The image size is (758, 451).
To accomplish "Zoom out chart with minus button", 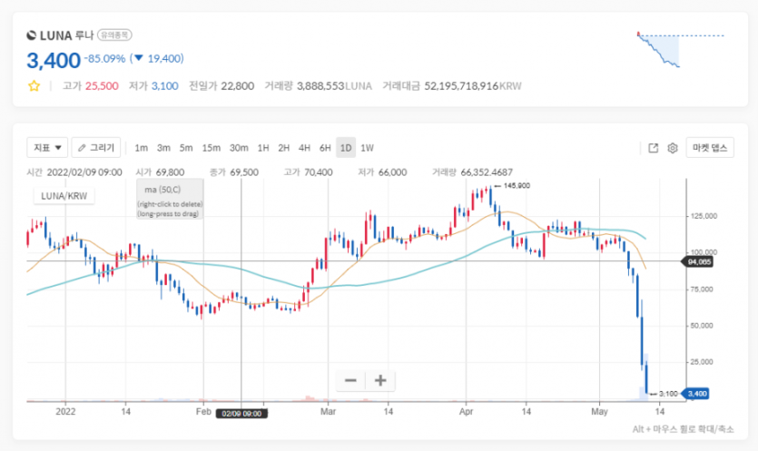I will tap(350, 380).
